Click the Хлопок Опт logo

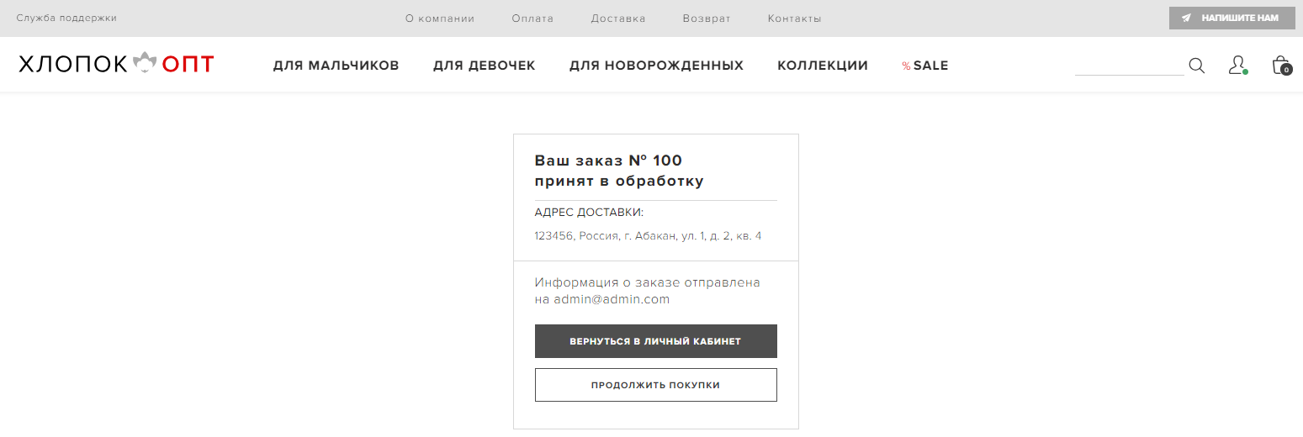point(116,64)
